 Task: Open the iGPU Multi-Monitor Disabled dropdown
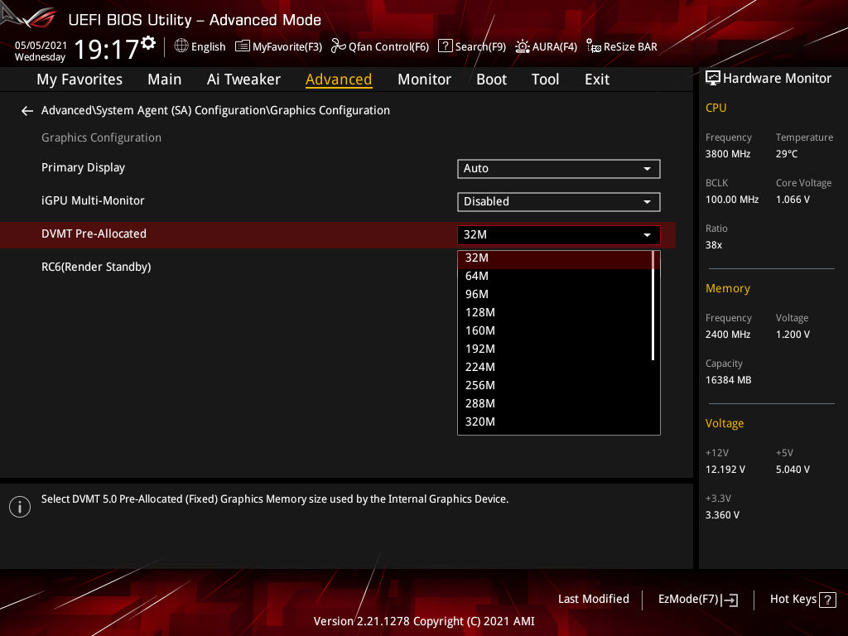(559, 202)
